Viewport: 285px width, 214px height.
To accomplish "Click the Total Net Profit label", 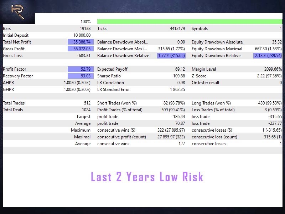I will click(17, 42).
